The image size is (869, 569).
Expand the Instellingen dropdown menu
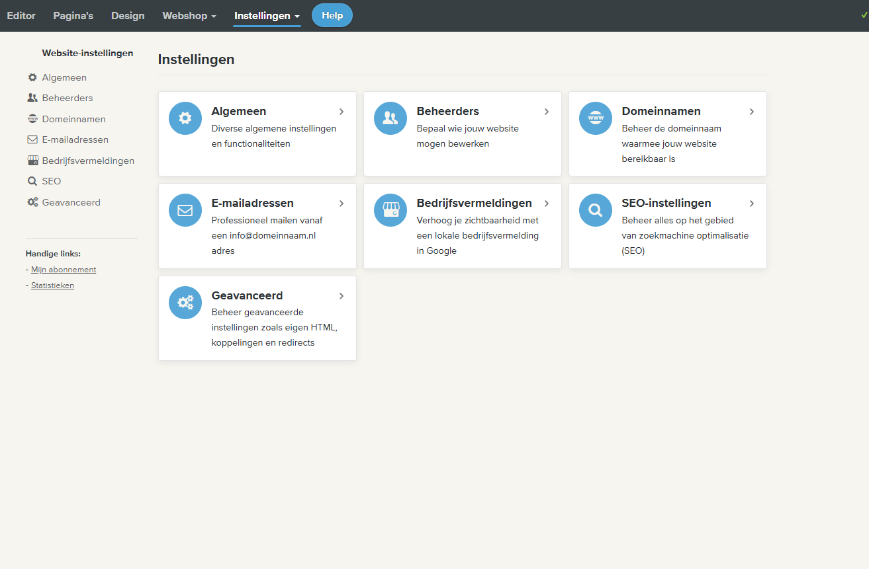[267, 16]
